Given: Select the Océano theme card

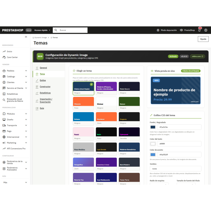Looking at the screenshot, I should point(84,119).
